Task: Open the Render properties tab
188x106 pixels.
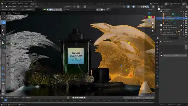Action: (x=157, y=46)
